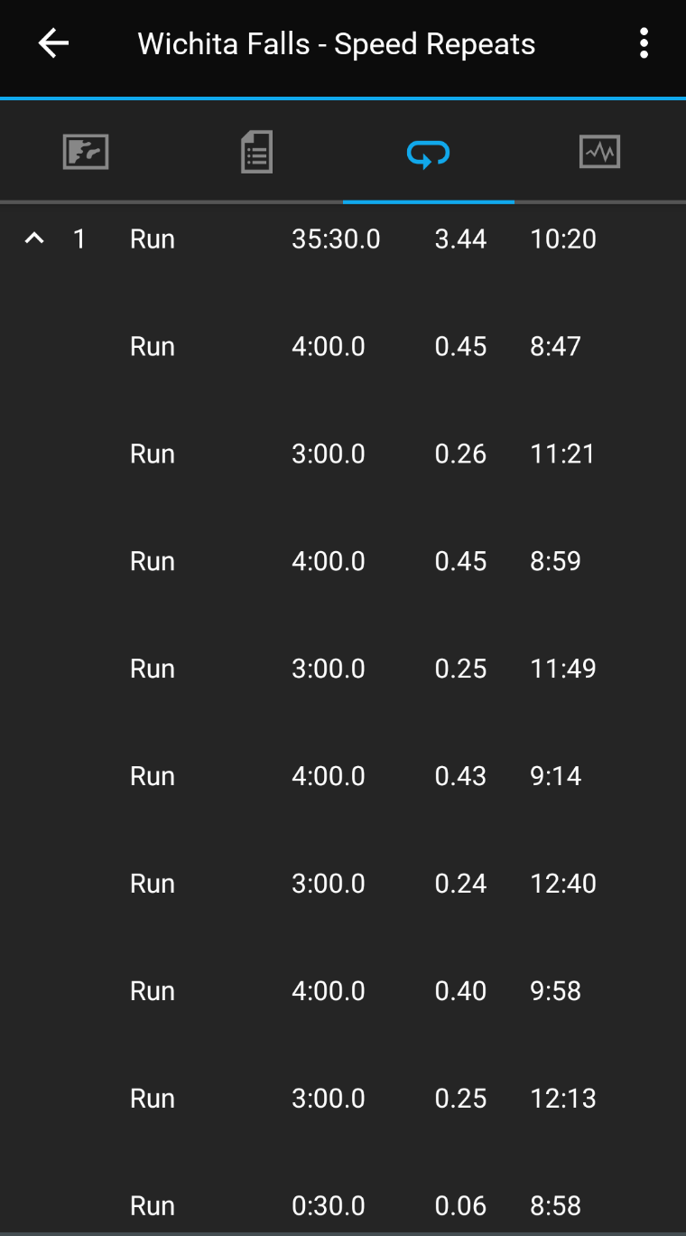Tap the back arrow icon
Viewport: 686px width, 1236px height.
53,43
